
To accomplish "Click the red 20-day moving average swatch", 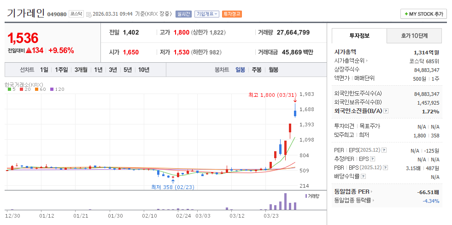I will click(21, 89).
